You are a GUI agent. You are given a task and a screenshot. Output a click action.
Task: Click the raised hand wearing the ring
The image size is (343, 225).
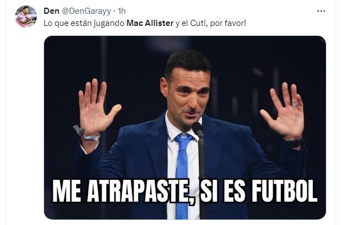tap(284, 112)
